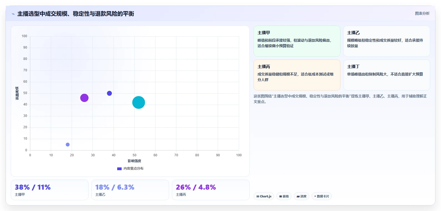Click the vertical y-axis title
441x211 pixels.
17,93
